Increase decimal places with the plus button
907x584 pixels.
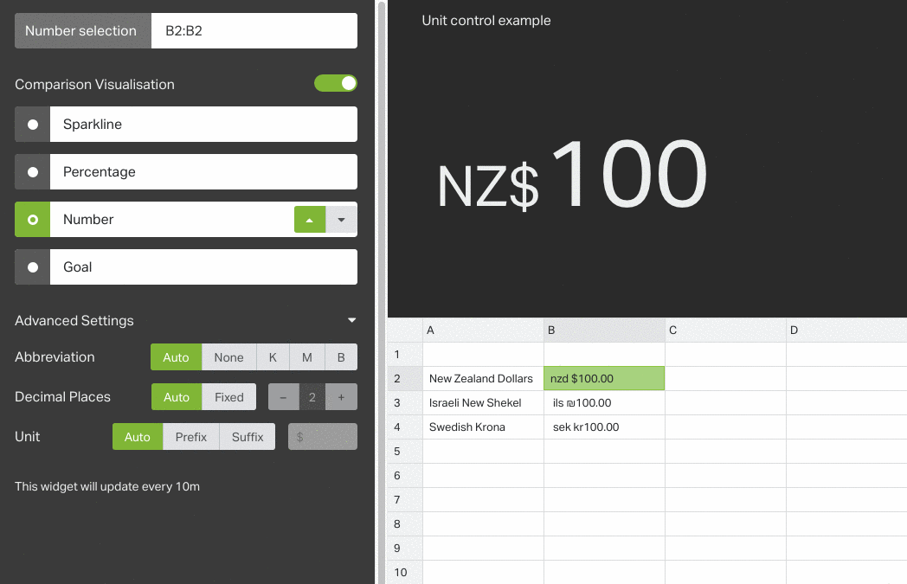point(341,397)
